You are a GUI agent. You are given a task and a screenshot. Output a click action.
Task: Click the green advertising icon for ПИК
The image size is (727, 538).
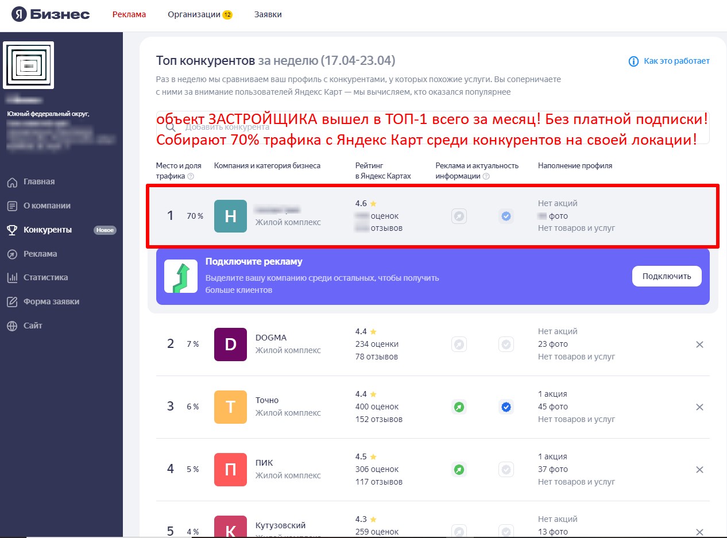point(459,470)
